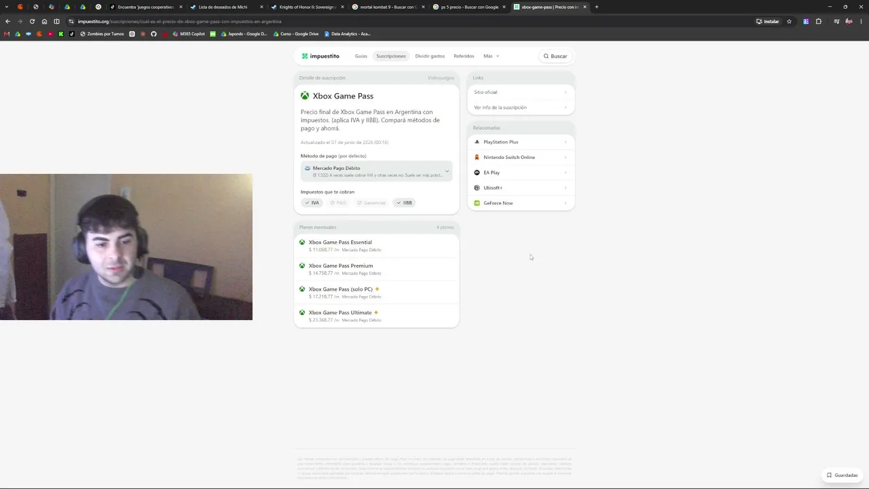Open the 'Japonés - Google D...' bookmark
The height and width of the screenshot is (489, 869).
[x=244, y=34]
